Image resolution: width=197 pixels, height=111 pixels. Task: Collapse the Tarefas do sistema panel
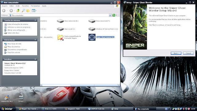(x=35, y=20)
